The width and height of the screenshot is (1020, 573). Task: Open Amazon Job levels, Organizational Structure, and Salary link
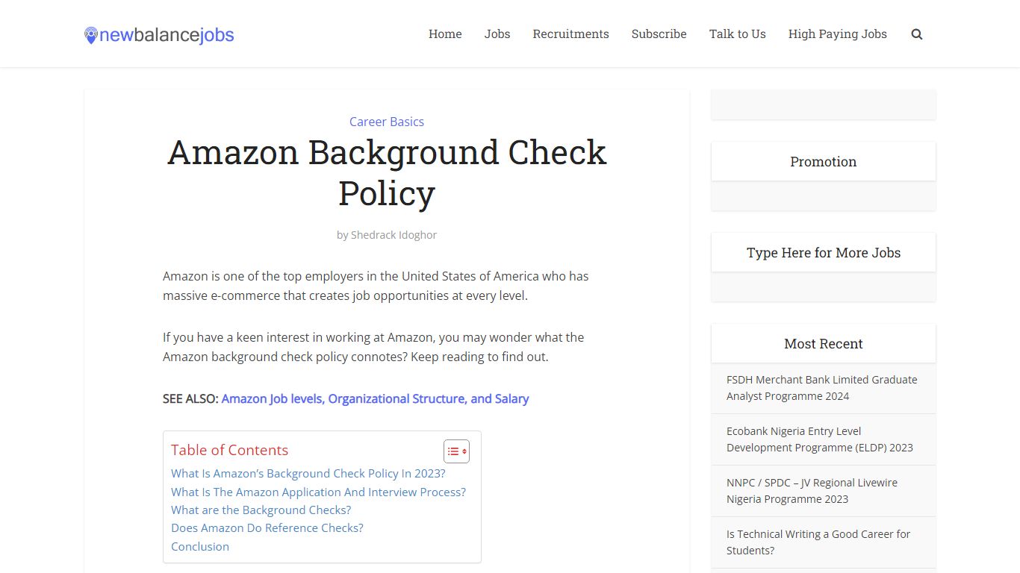tap(375, 399)
